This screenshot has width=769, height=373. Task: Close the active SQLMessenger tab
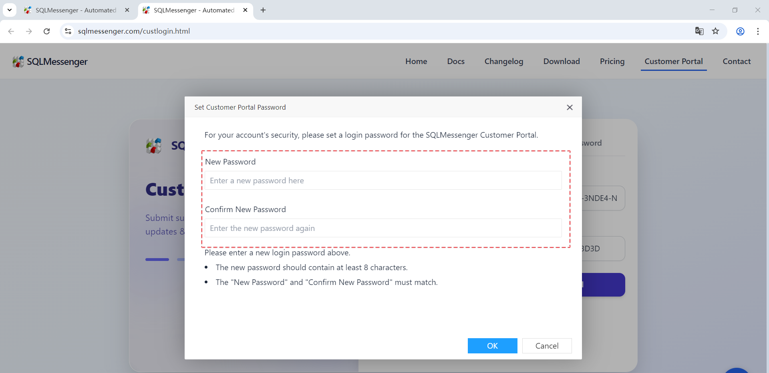(x=245, y=10)
